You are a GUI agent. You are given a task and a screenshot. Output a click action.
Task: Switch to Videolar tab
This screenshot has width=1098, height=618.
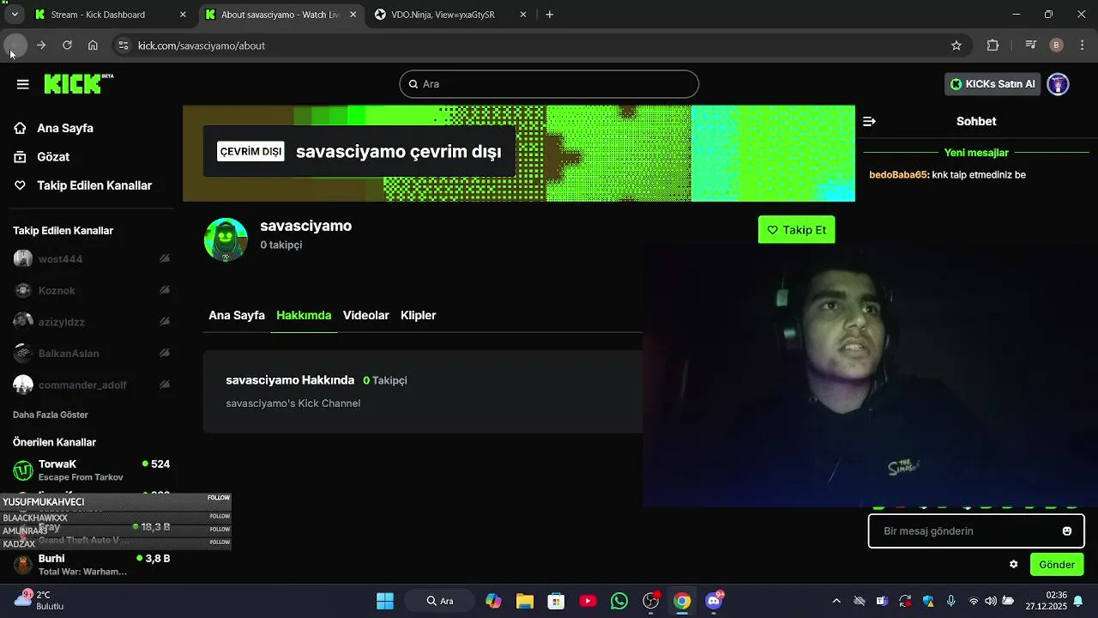[x=366, y=315]
